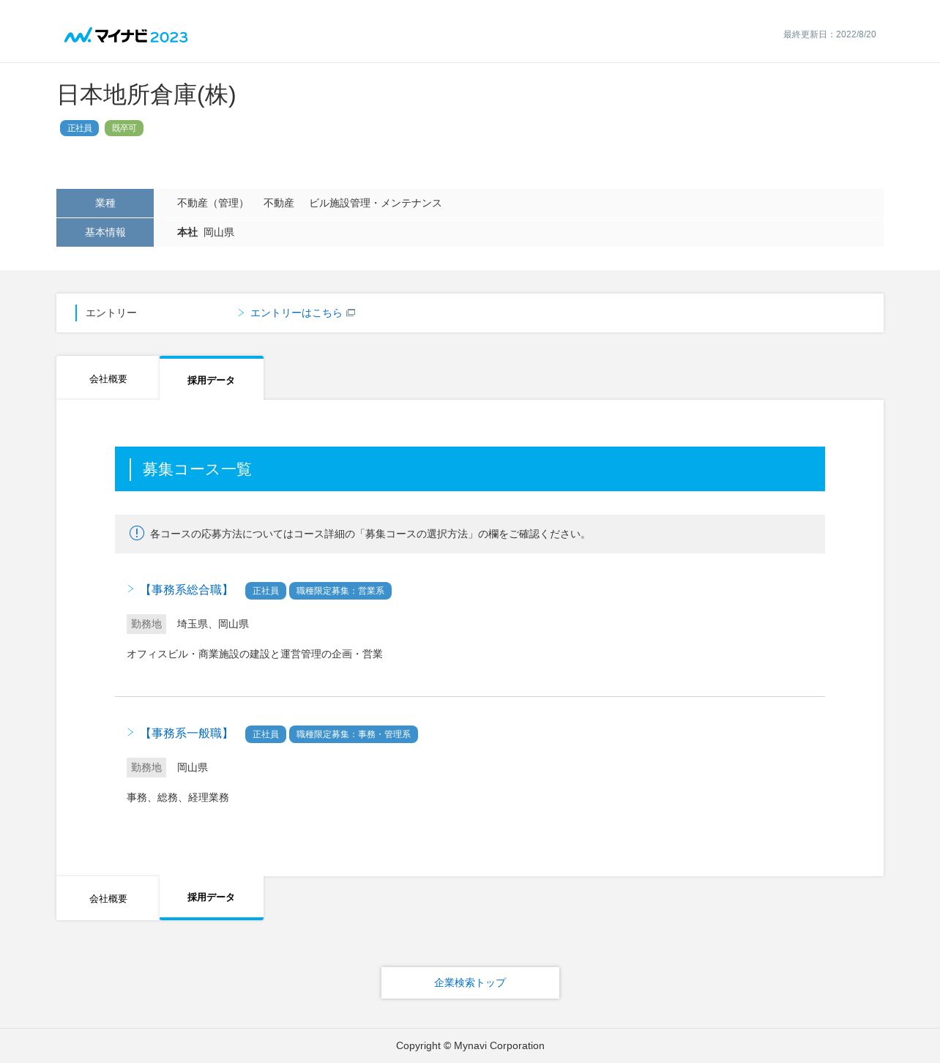
Task: Click the Copyright © Mynavi Corporation text
Action: point(470,1045)
